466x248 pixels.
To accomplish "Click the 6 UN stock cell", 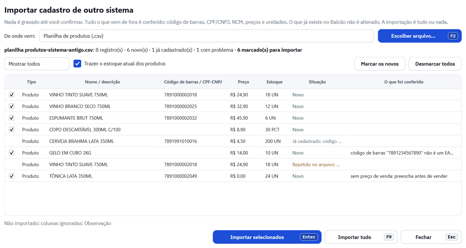I will [x=270, y=118].
